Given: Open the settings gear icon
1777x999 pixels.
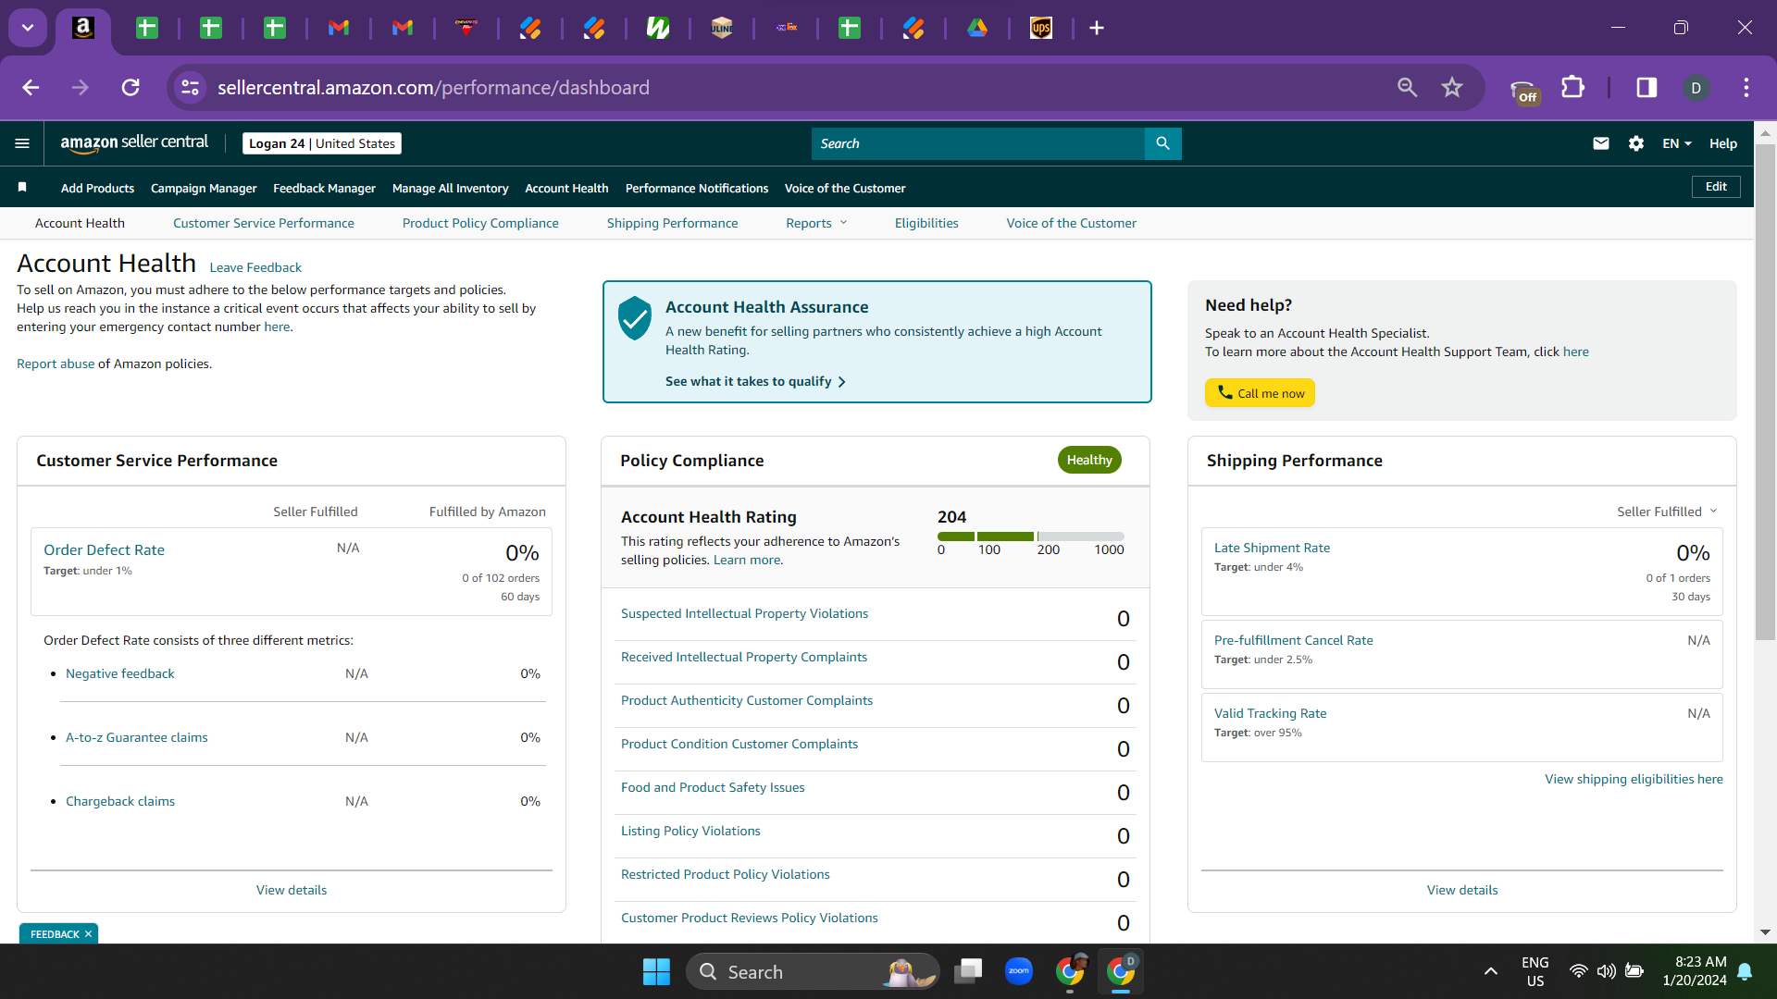Looking at the screenshot, I should tap(1636, 143).
